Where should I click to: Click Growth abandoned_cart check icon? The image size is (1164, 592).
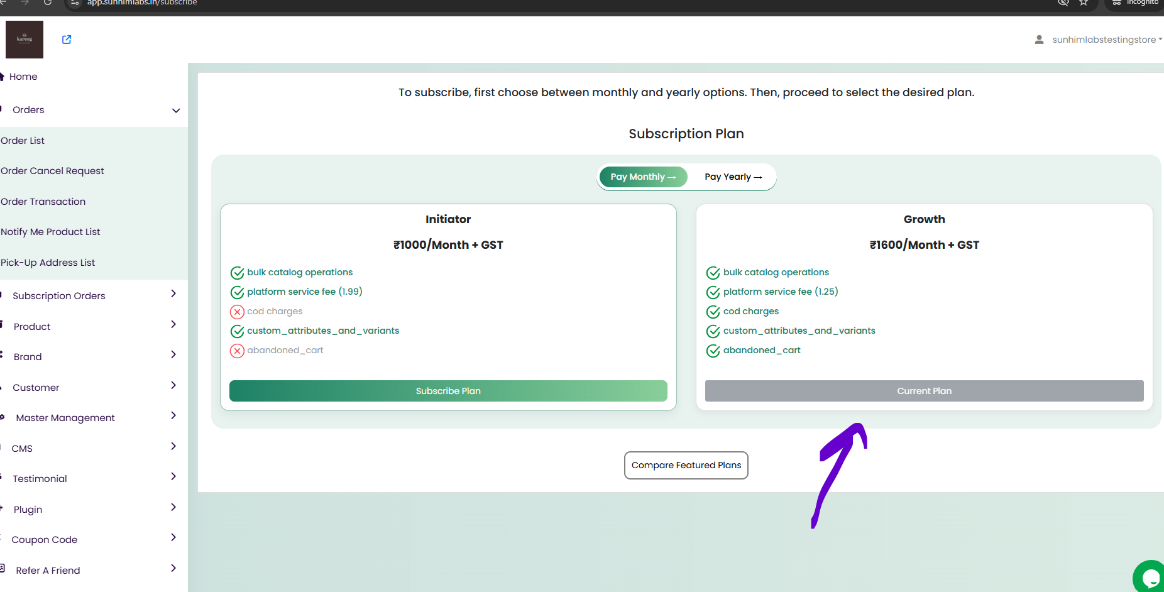point(713,351)
